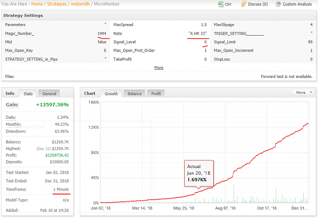
Task: Click the Jun 20, '18 chart tooltip
Action: (198, 173)
